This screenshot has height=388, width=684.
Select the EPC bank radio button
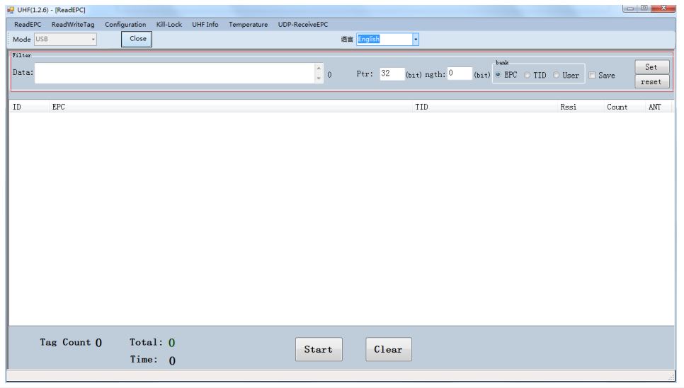coord(498,75)
